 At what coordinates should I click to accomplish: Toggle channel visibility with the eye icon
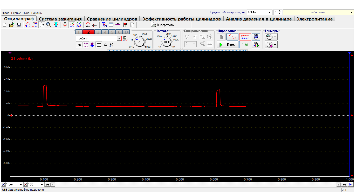click(x=79, y=45)
